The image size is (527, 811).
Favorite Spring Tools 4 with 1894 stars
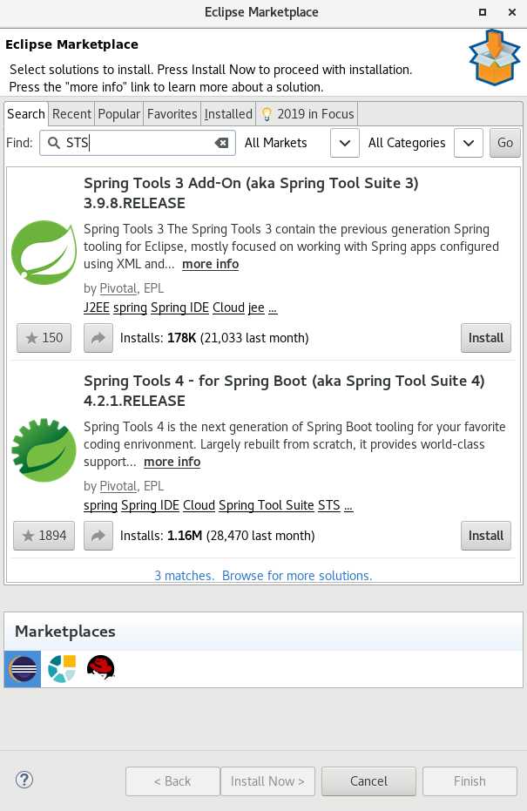[x=44, y=536]
